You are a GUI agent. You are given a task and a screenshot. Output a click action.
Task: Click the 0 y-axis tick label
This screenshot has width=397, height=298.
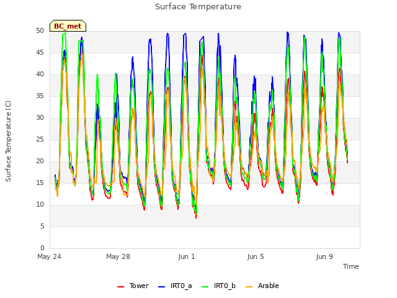pos(42,248)
